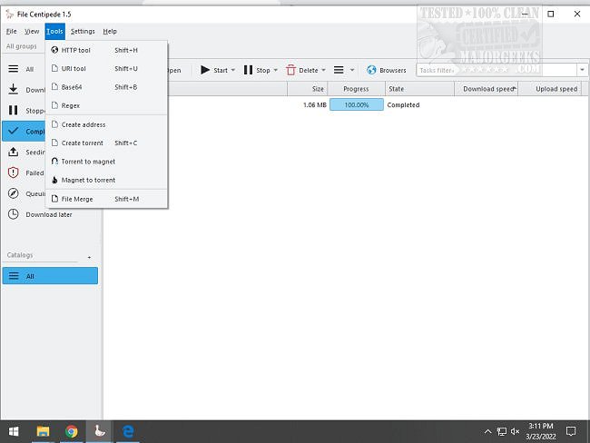The image size is (590, 443).
Task: Open Chrome from the taskbar
Action: [72, 431]
